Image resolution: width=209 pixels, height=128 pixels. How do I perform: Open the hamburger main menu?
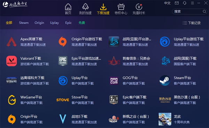click(192, 3)
